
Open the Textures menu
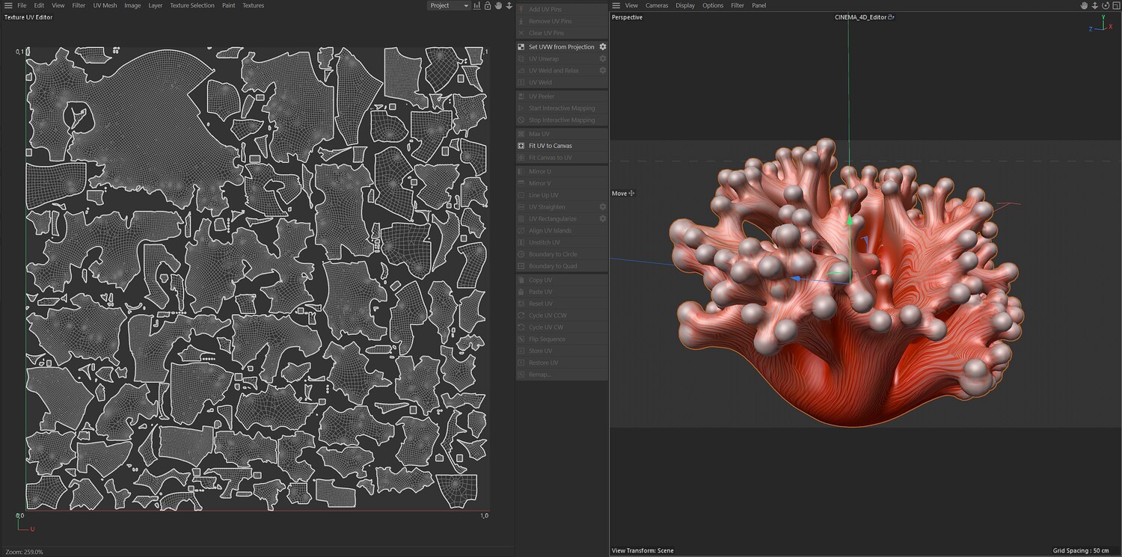tap(253, 5)
